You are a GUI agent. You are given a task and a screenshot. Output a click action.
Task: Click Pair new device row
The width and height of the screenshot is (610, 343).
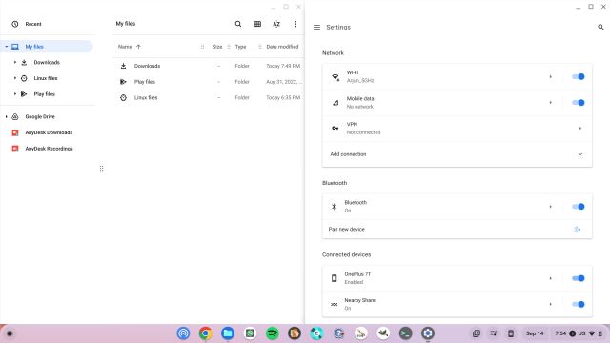click(x=457, y=229)
